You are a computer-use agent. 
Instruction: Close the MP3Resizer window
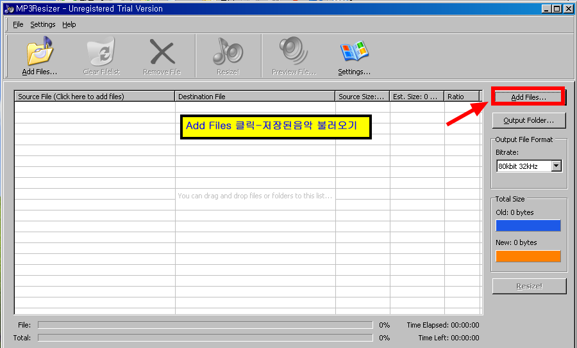point(568,9)
